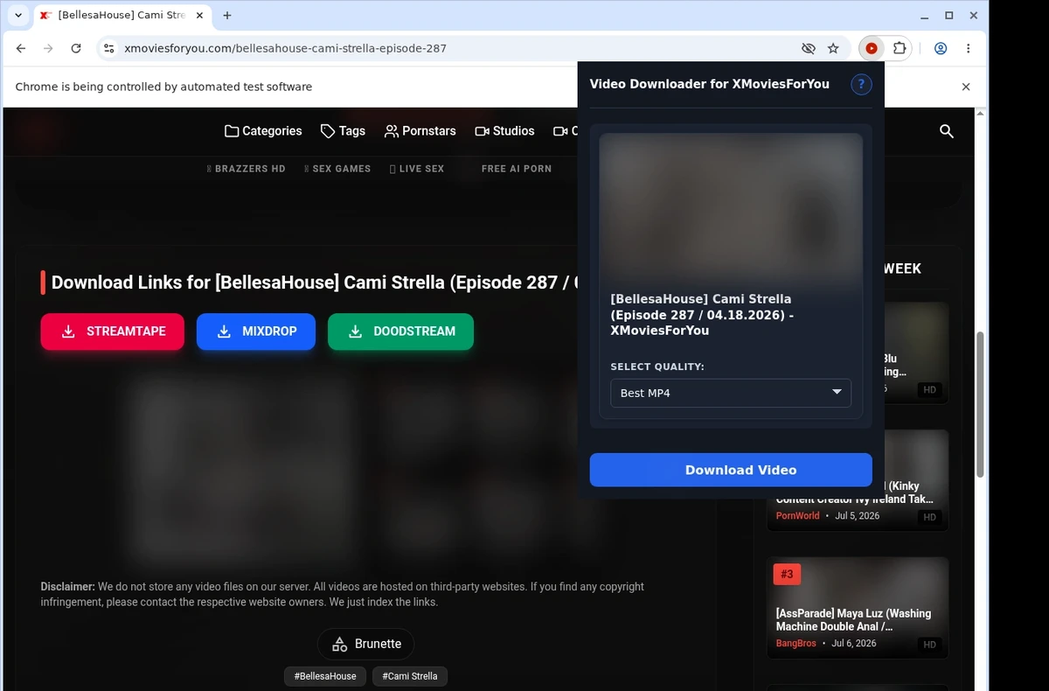Click the page vertical scrollbar
Screen dimensions: 1049x691
tap(981, 402)
